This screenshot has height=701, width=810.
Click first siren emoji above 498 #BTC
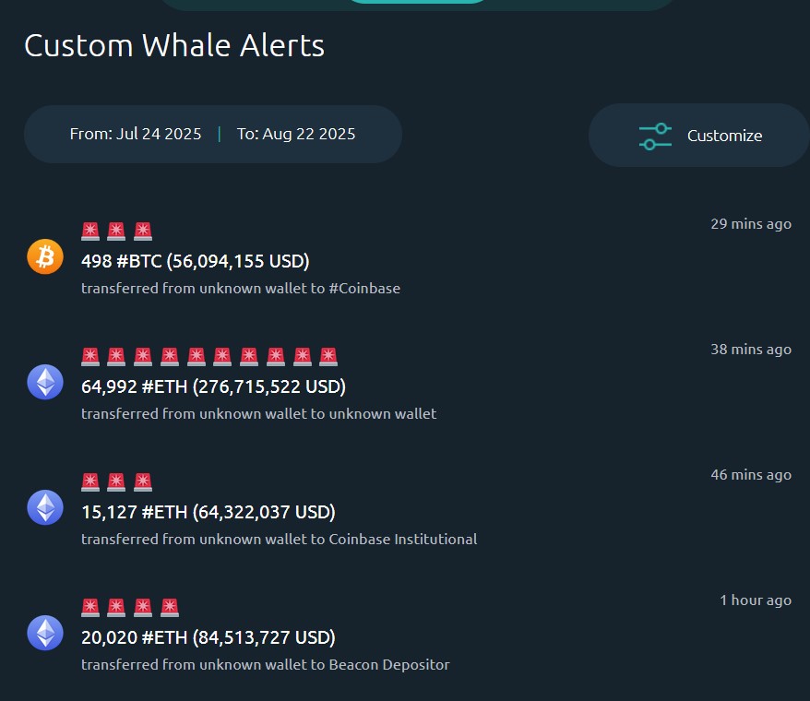pyautogui.click(x=90, y=231)
